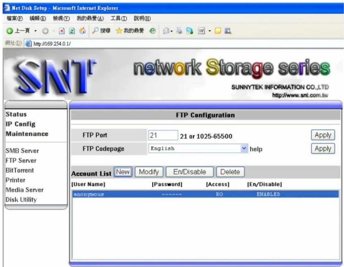Click the ENABLED value in the anonymous row

click(268, 194)
